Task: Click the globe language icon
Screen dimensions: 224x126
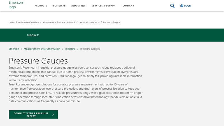Action: [x=181, y=6]
